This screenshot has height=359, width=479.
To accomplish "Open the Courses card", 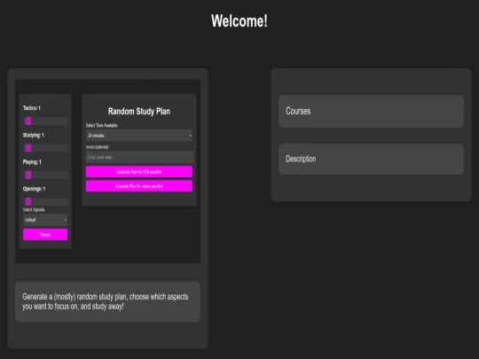I will coord(371,111).
